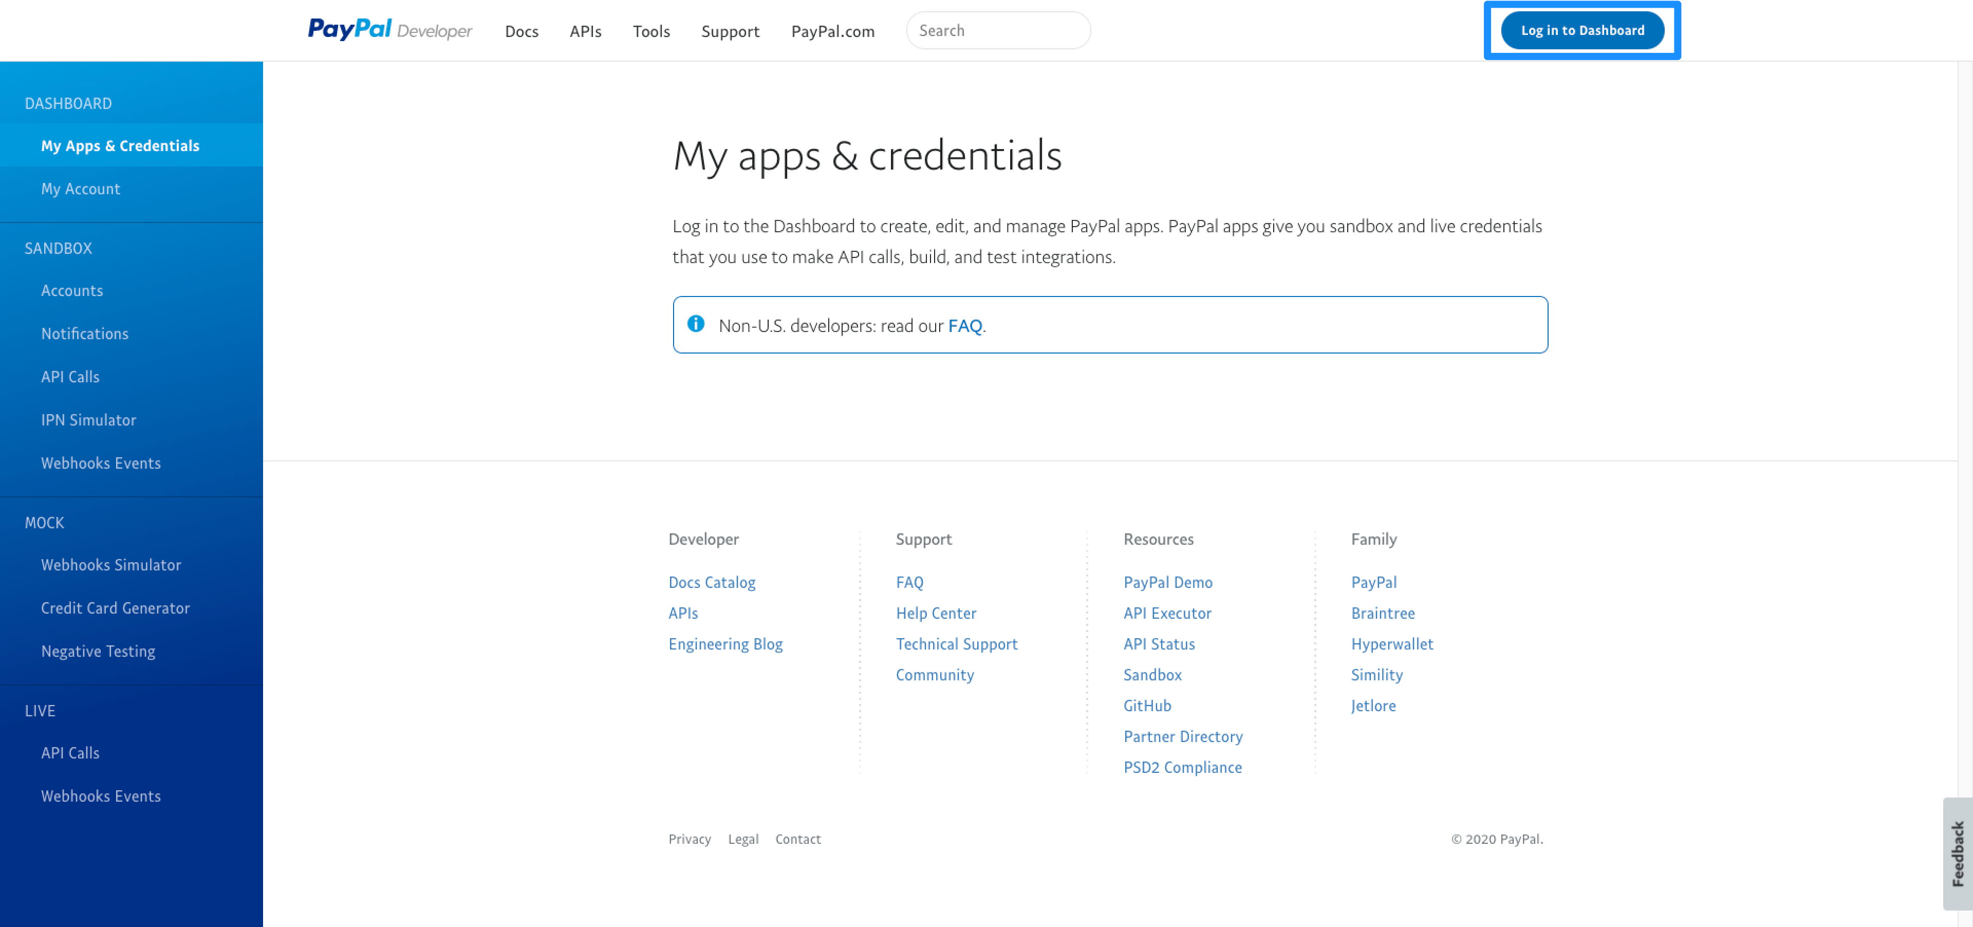
Task: Open the API Executor footer link
Action: (1167, 613)
